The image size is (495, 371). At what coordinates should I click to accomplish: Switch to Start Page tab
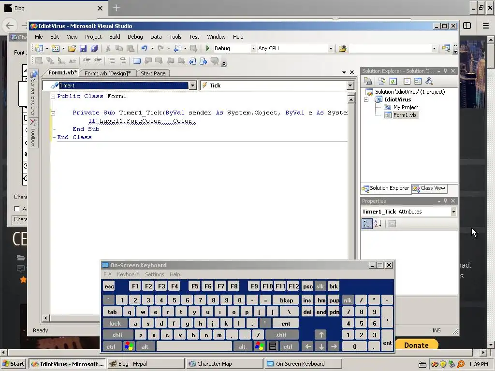tap(153, 73)
